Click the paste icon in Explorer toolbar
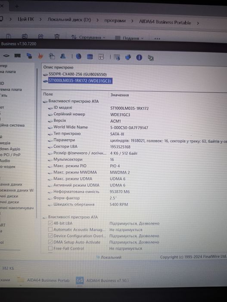 pos(9,36)
